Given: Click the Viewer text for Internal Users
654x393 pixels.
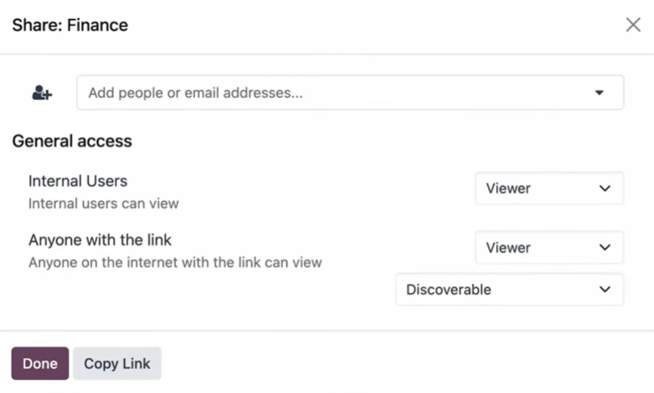Looking at the screenshot, I should 508,189.
